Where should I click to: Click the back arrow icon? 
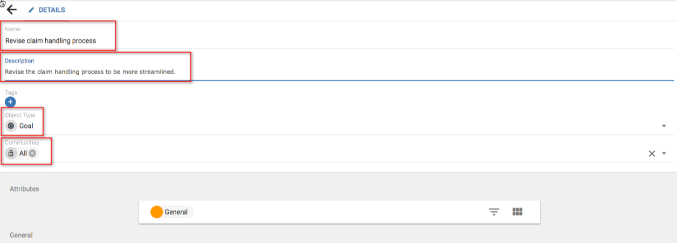(x=11, y=10)
